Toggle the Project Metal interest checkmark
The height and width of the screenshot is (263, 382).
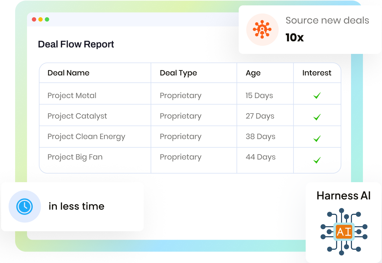tap(317, 96)
